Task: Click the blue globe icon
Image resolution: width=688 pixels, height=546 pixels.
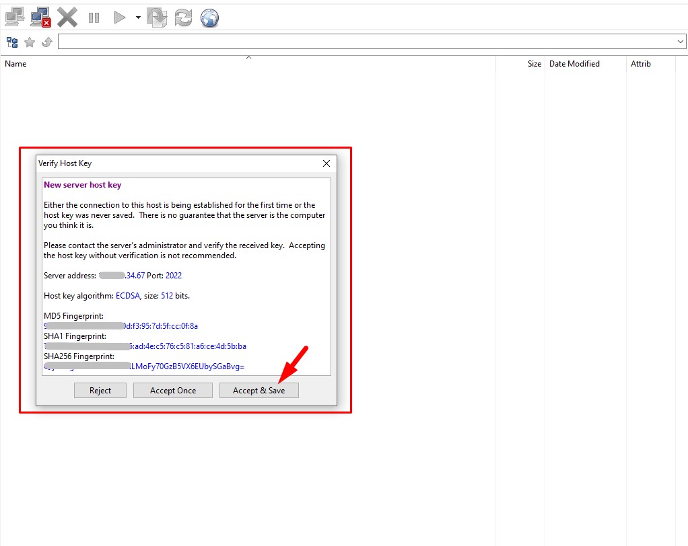Action: pos(210,18)
